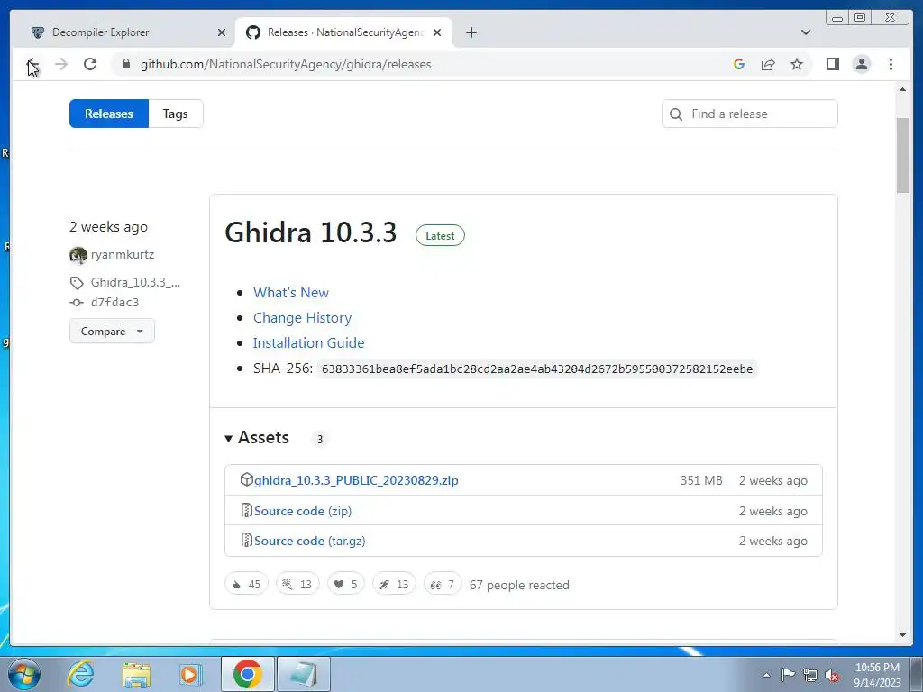
Task: Open the Installation Guide link
Action: (x=308, y=343)
